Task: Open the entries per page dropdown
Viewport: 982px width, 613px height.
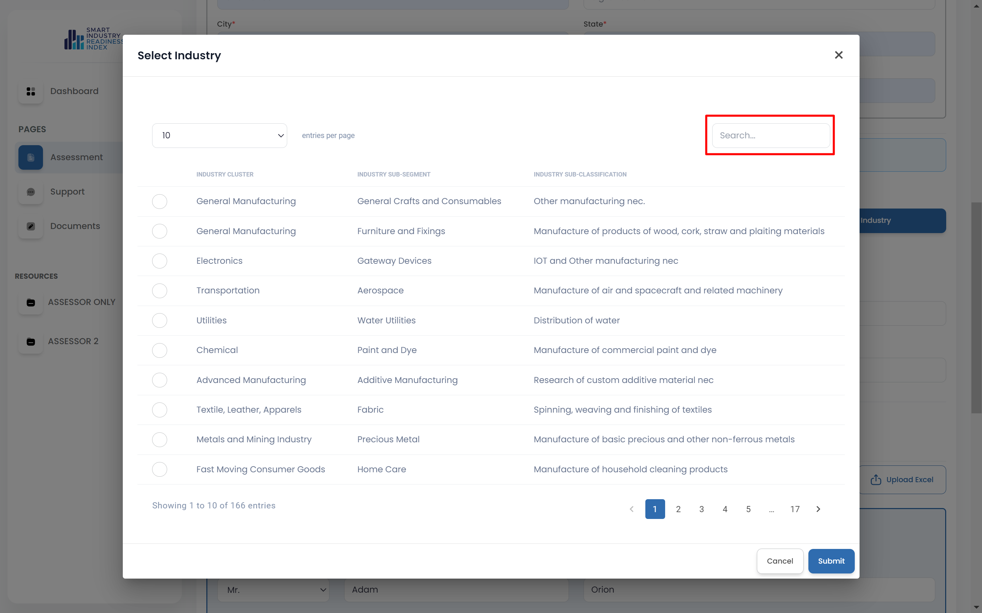Action: click(x=220, y=135)
